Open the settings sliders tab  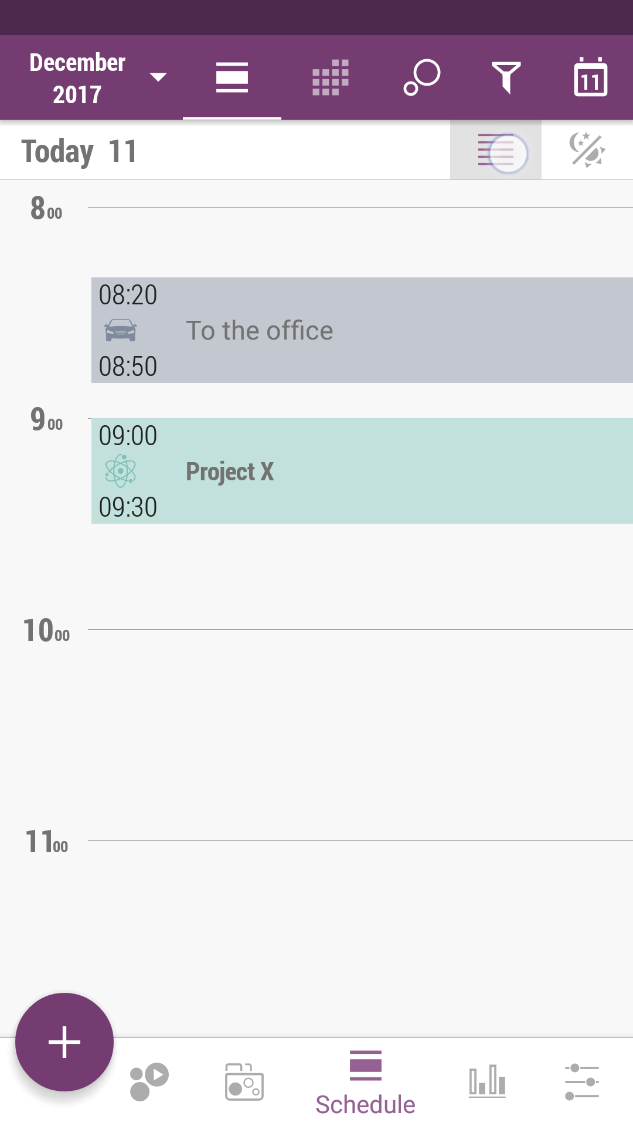point(582,1082)
